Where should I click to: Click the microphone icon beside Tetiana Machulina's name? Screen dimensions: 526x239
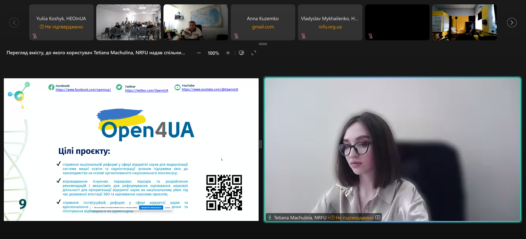click(270, 217)
